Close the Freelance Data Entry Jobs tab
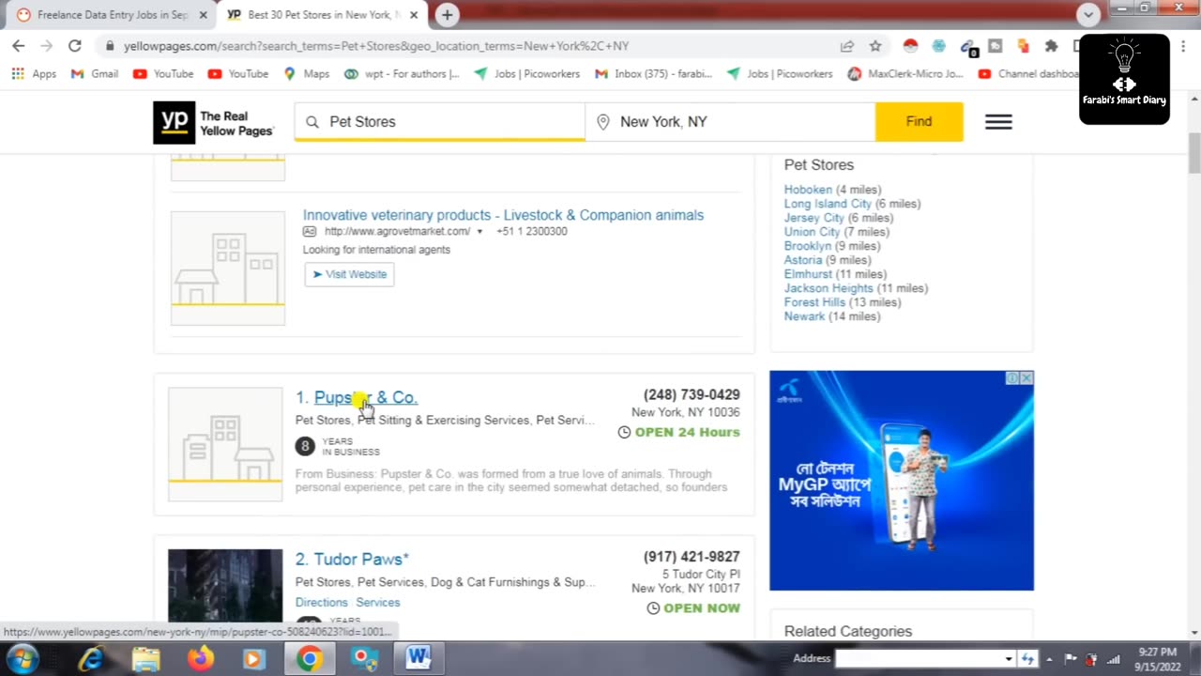The width and height of the screenshot is (1201, 676). click(x=203, y=15)
